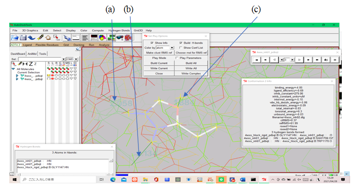357x190 pixels.
Task: Play conformations forward in player
Action: tap(300, 60)
